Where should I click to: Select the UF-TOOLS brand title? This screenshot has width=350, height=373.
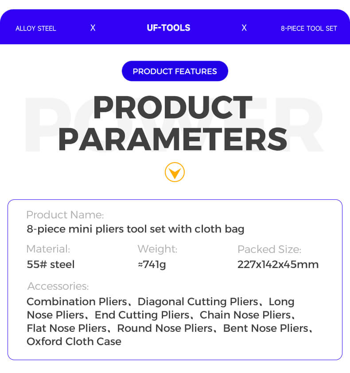168,28
